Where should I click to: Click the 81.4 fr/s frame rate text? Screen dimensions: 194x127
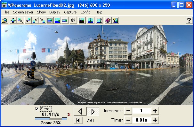(51, 114)
